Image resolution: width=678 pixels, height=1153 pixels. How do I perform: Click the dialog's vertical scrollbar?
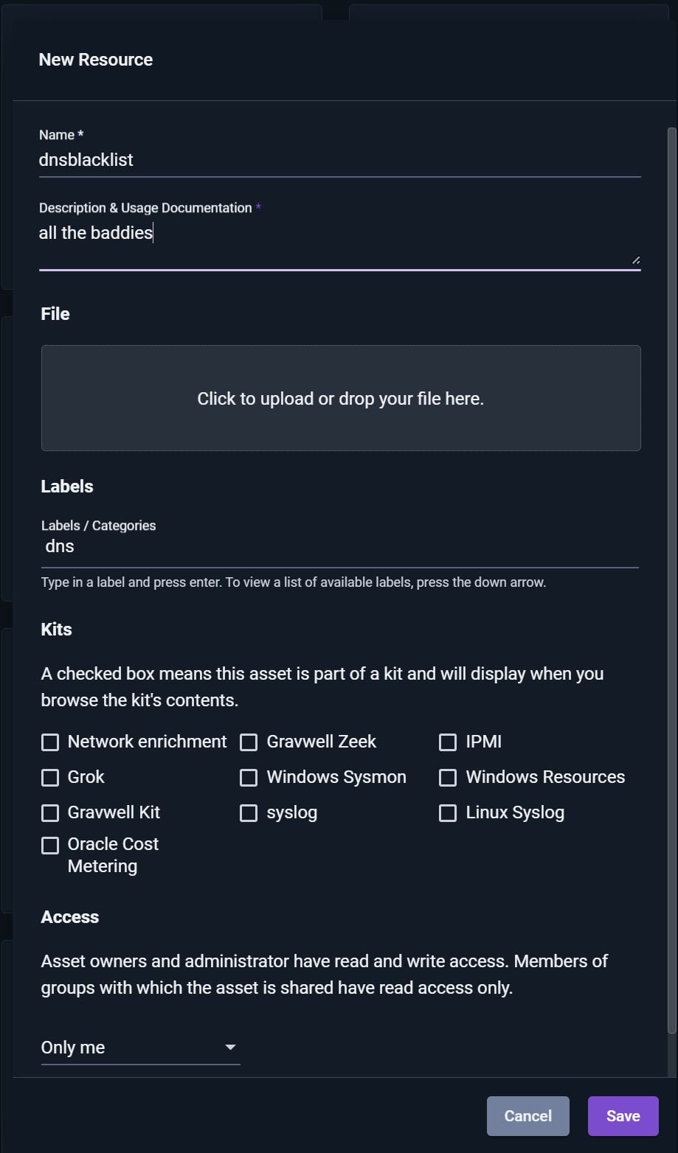click(x=671, y=575)
